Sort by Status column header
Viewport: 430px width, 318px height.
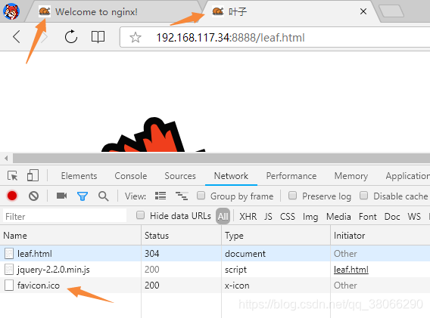(181, 236)
